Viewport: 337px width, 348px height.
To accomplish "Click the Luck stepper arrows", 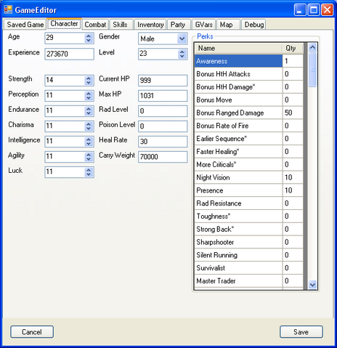I will (89, 172).
